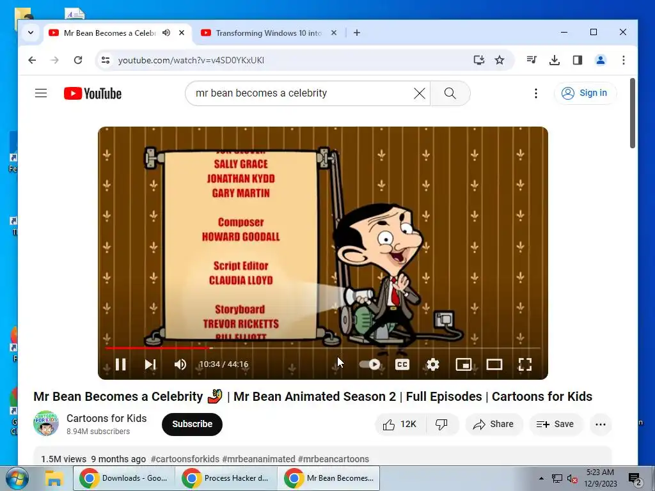Skip to the next video
Image resolution: width=655 pixels, height=491 pixels.
[x=150, y=364]
